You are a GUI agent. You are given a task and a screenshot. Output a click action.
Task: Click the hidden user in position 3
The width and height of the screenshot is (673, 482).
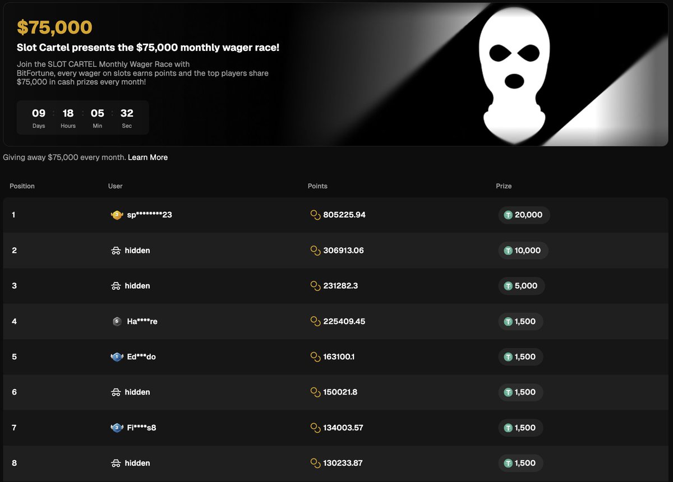pos(137,286)
